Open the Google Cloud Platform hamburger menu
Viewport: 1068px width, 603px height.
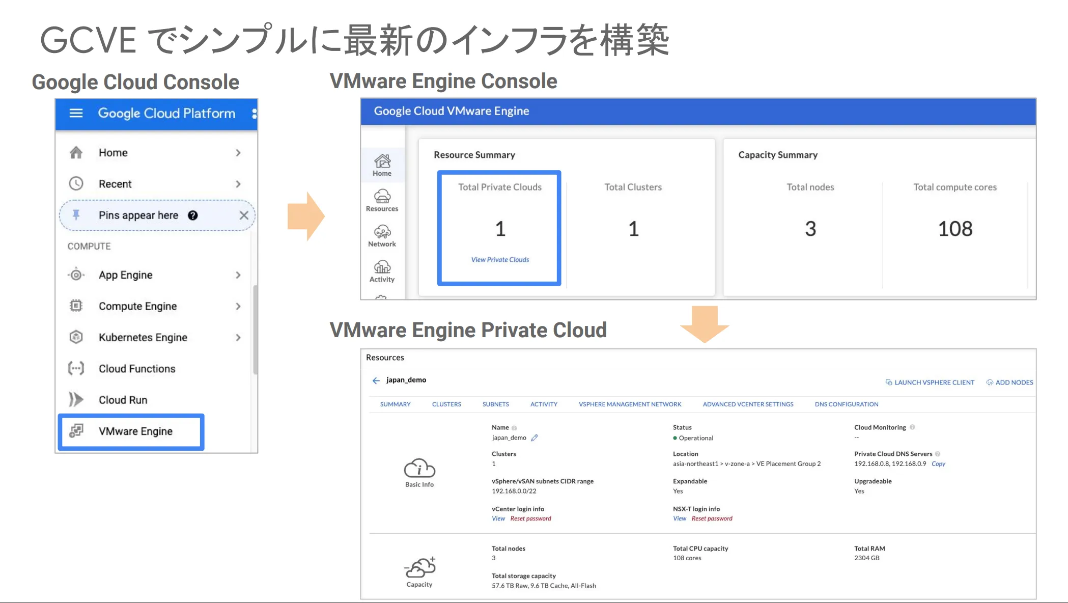pyautogui.click(x=76, y=113)
